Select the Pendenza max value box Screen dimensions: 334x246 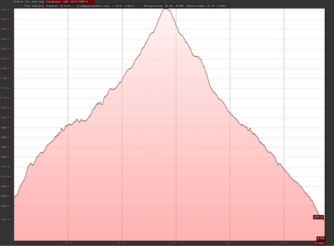(164, 6)
